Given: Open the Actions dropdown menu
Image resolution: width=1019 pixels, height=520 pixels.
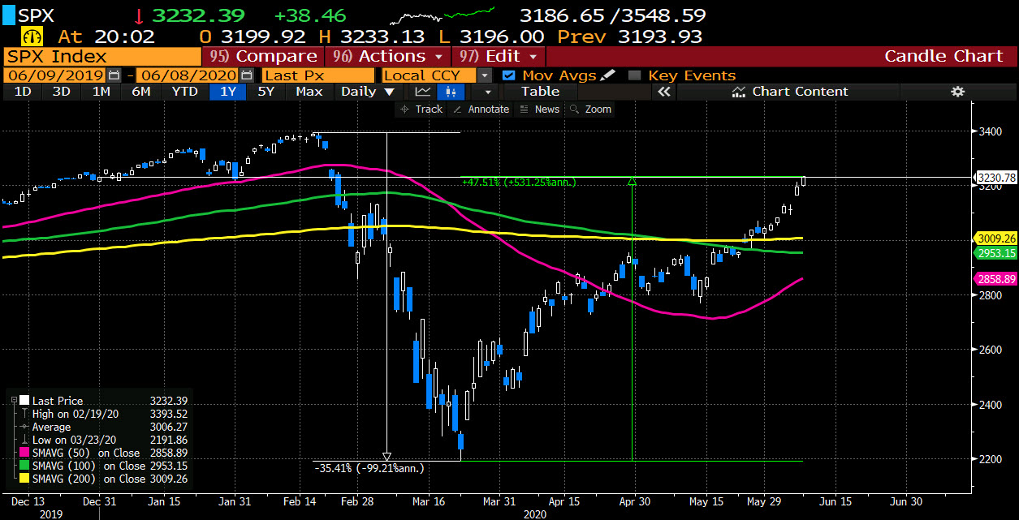Looking at the screenshot, I should [x=390, y=56].
